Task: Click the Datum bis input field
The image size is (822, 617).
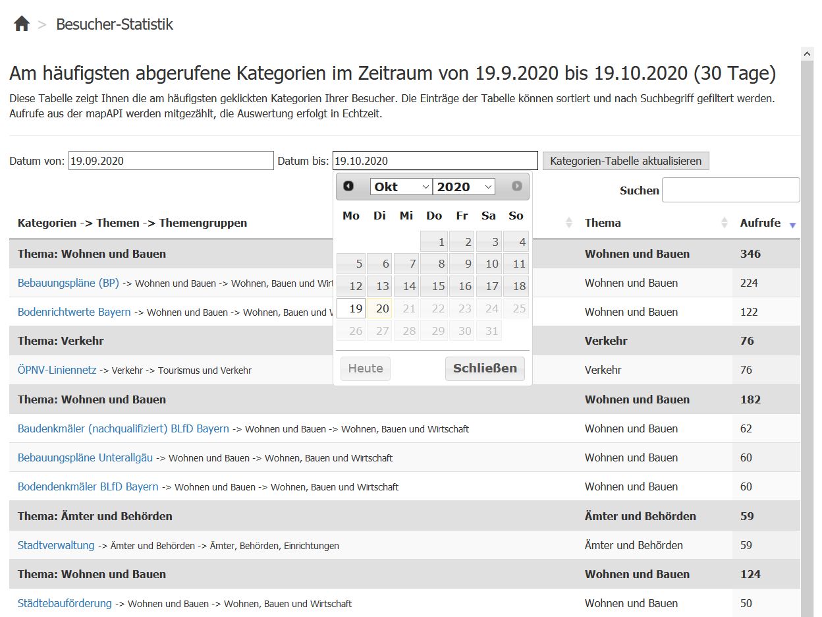Action: 435,161
